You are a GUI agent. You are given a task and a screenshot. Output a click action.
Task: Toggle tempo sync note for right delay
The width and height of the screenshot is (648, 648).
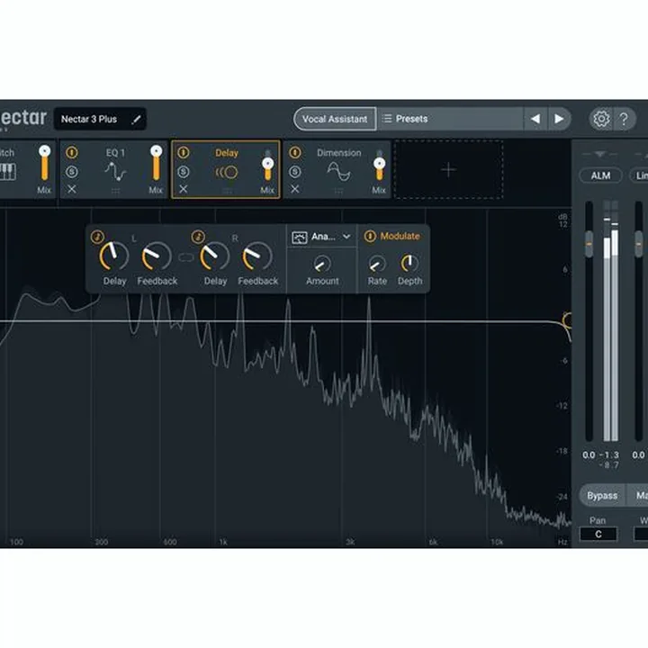pyautogui.click(x=198, y=237)
